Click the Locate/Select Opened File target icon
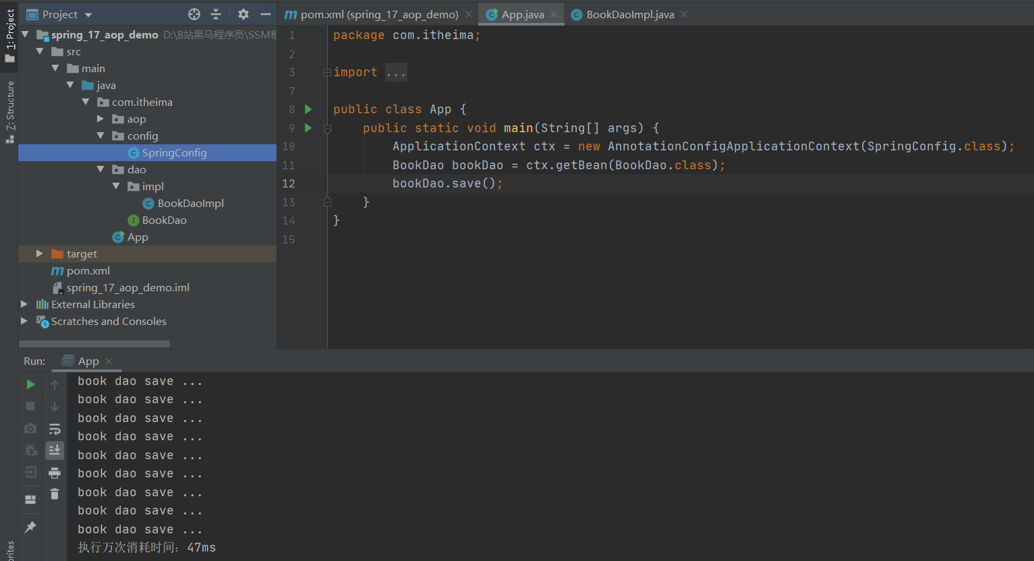 [194, 14]
